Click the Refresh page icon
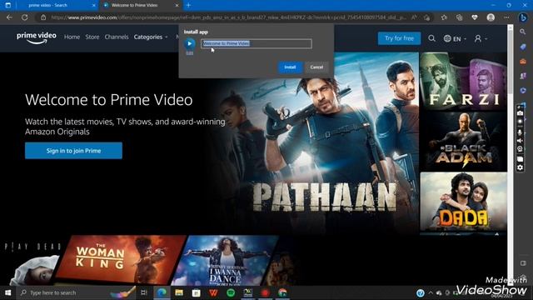 coord(25,17)
